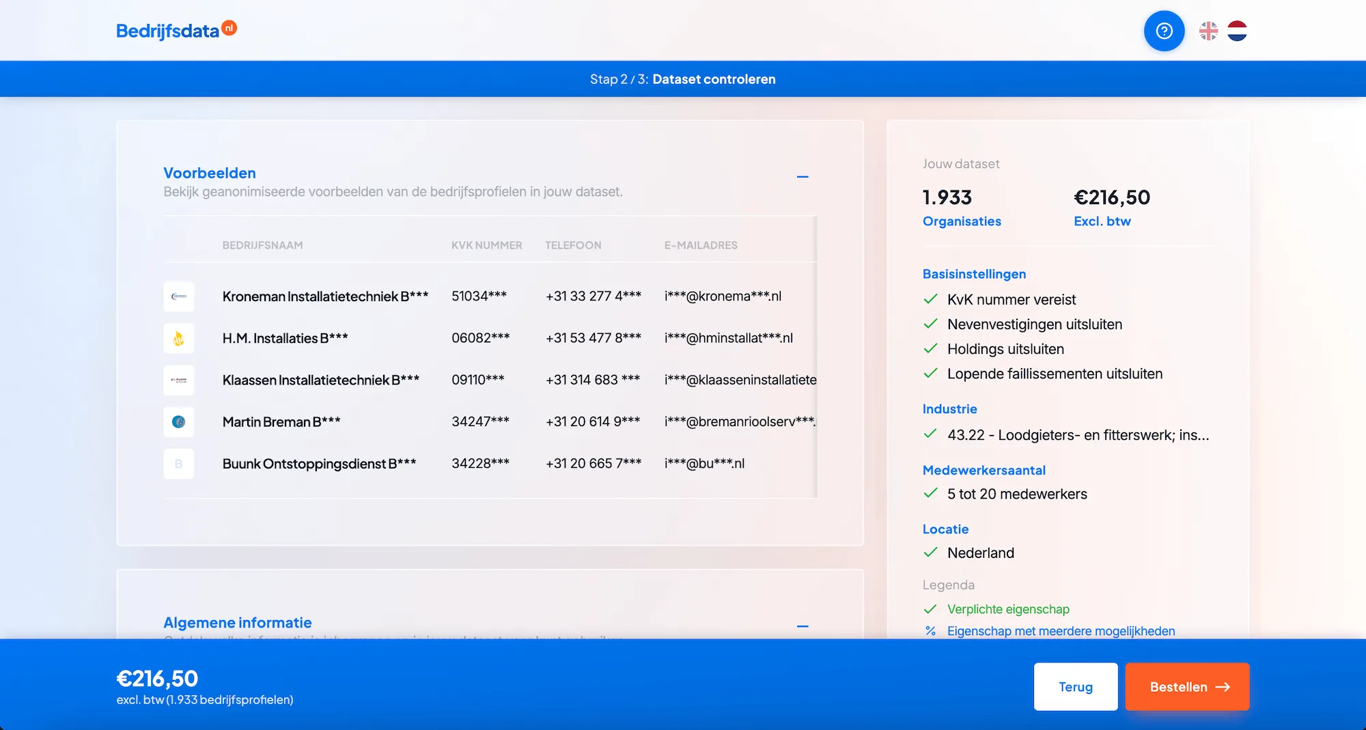Click the truncated industry 43.22 Loodgieters entry
The width and height of the screenshot is (1366, 730).
1077,435
